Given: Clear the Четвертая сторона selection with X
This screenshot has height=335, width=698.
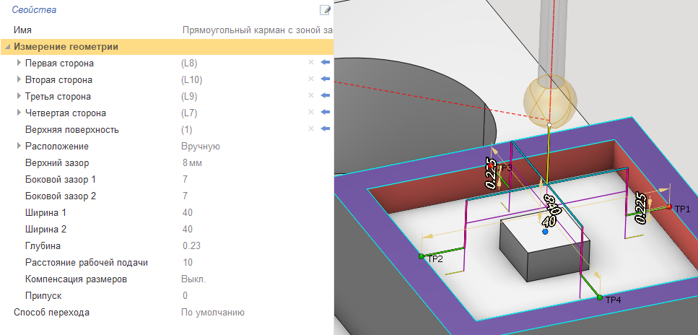Looking at the screenshot, I should 311,113.
